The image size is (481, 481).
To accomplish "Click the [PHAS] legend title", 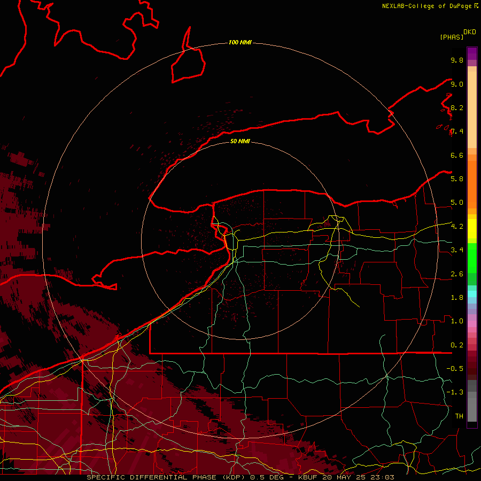I will coord(452,37).
